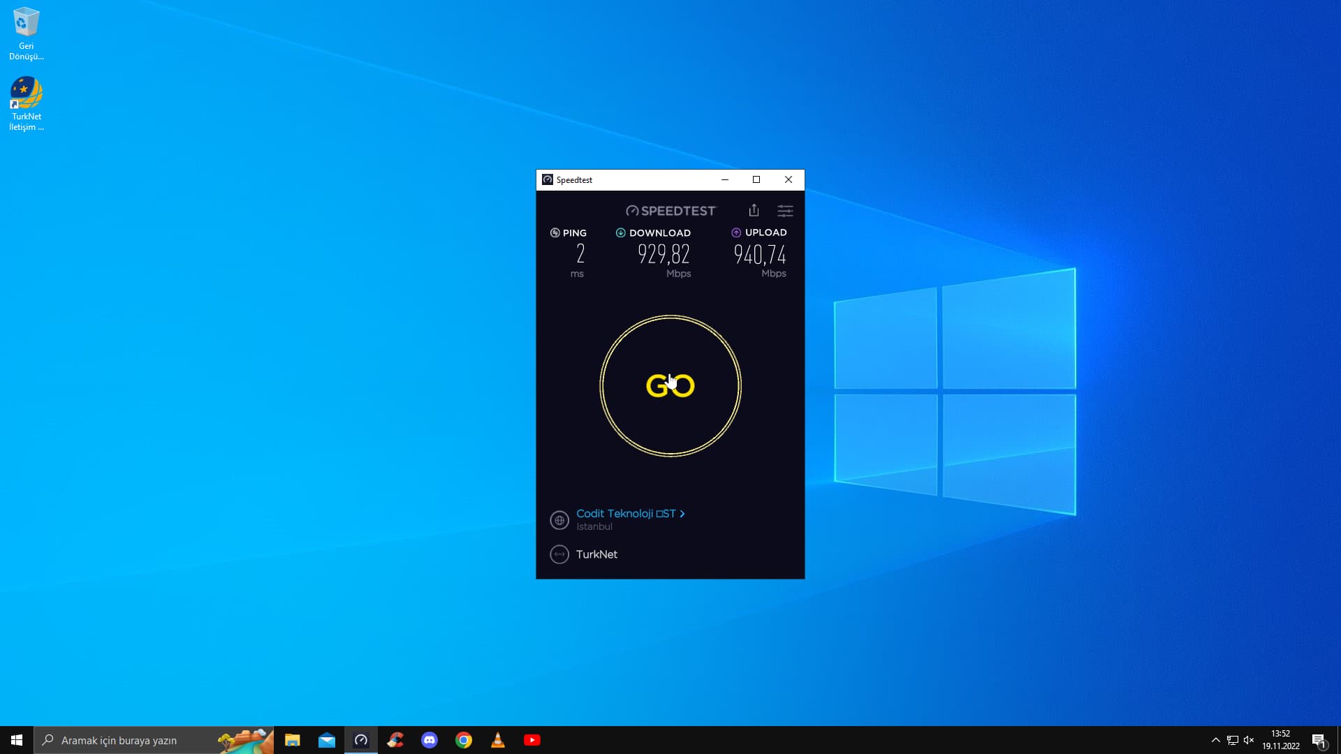The width and height of the screenshot is (1341, 754).
Task: Click the Speedtest logo header
Action: (670, 211)
